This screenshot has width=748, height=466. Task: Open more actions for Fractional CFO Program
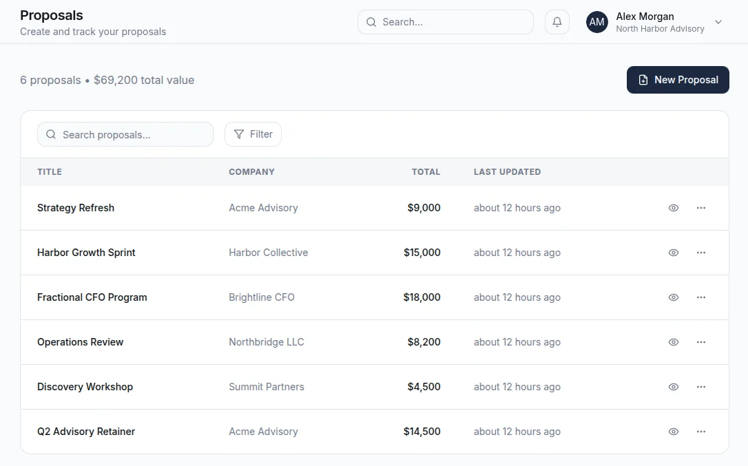tap(700, 297)
